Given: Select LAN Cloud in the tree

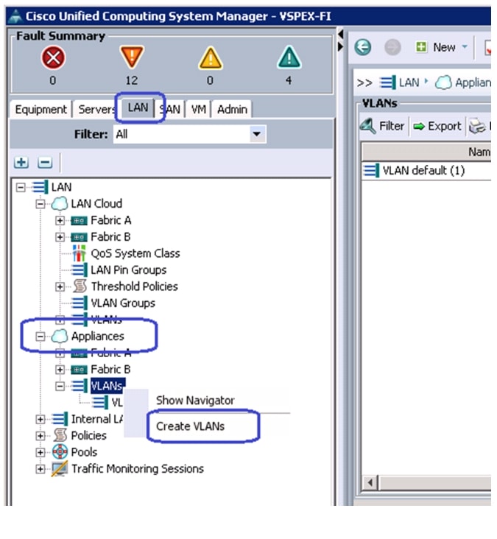Looking at the screenshot, I should 96,203.
